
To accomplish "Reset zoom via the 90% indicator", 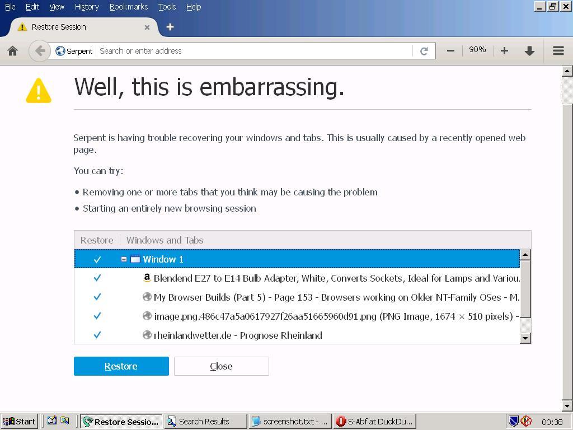I will (x=478, y=50).
